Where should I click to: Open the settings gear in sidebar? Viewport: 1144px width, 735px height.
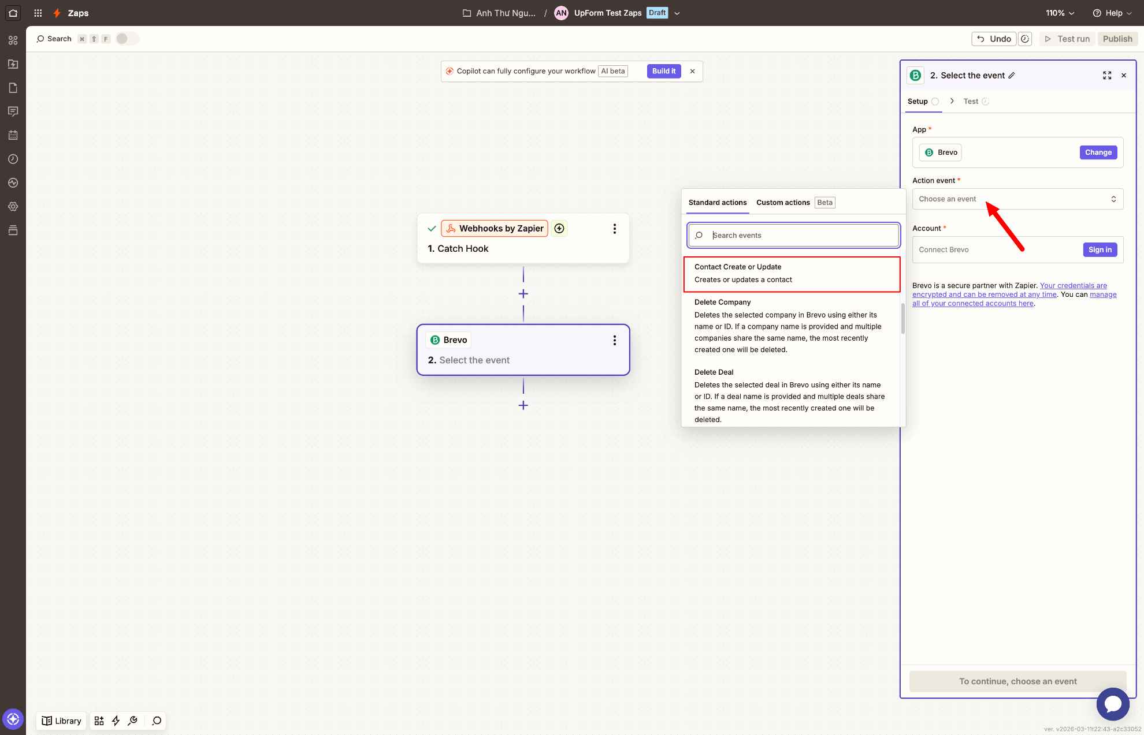(13, 206)
